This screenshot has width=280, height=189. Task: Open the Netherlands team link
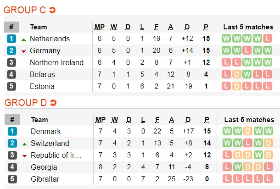click(x=50, y=39)
